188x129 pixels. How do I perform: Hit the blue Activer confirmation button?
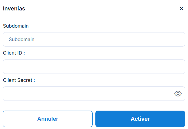(x=140, y=119)
